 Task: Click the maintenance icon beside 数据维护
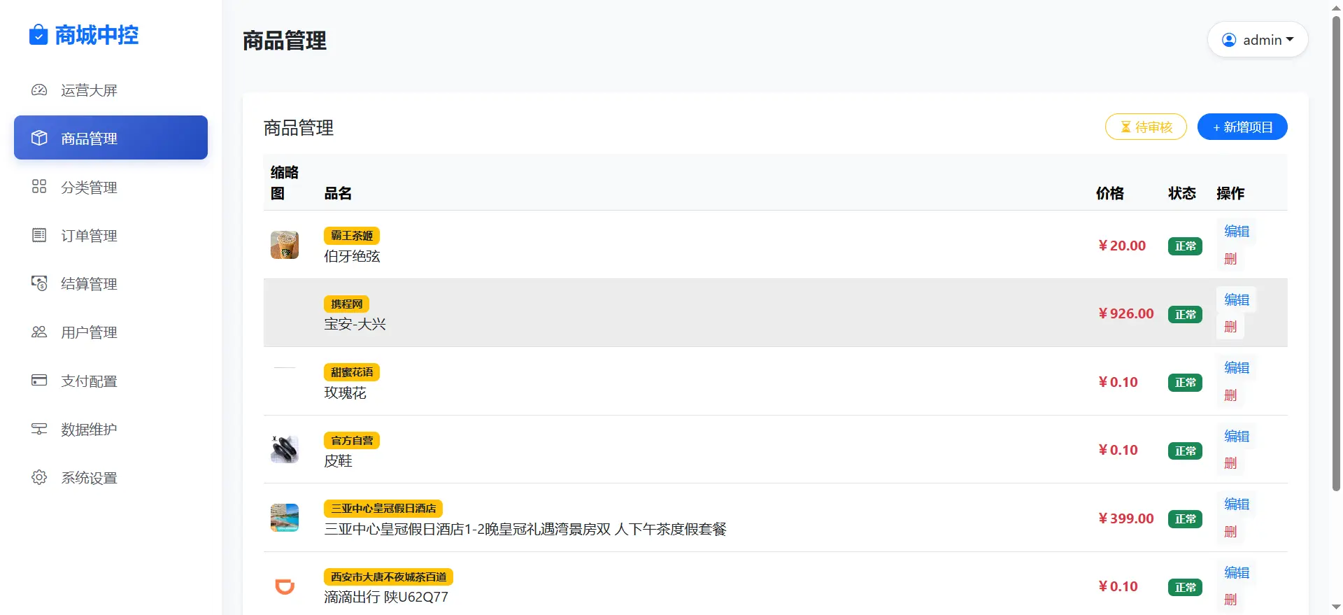[39, 429]
